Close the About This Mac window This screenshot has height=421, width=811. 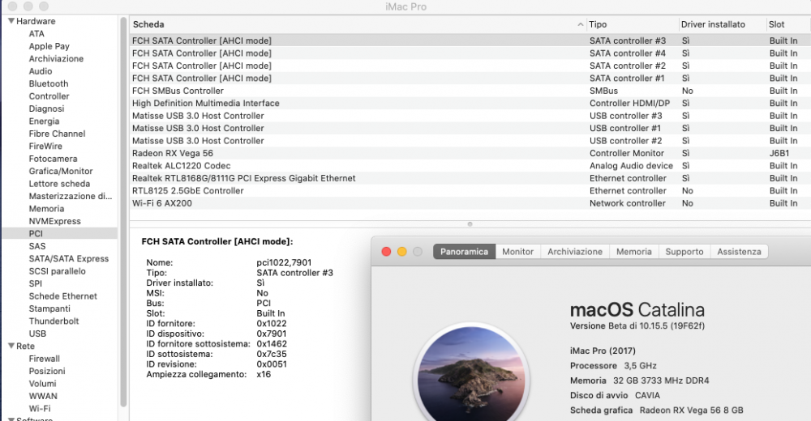(x=386, y=252)
